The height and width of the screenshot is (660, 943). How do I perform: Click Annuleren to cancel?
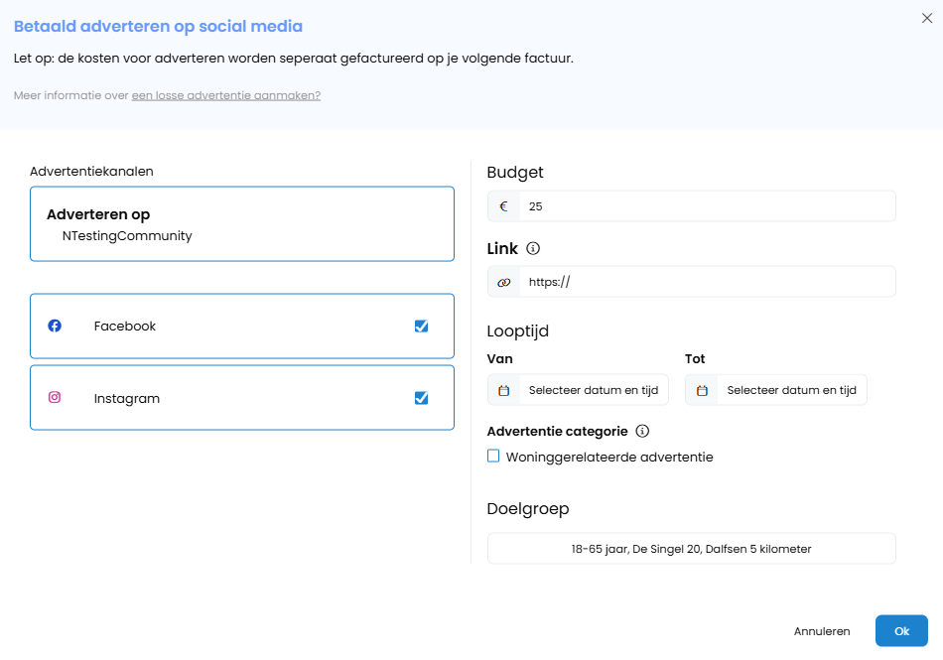822,631
